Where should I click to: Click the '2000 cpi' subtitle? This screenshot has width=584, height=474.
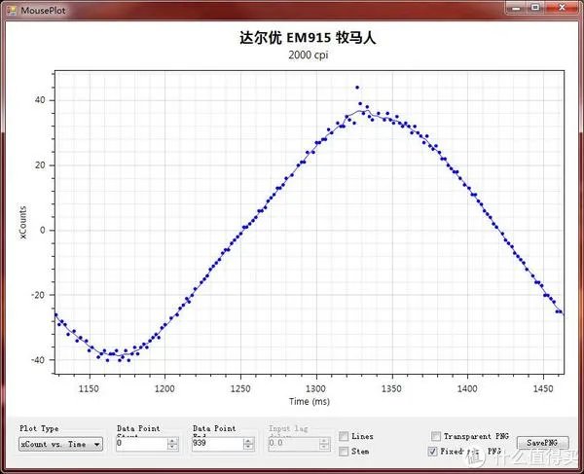308,55
